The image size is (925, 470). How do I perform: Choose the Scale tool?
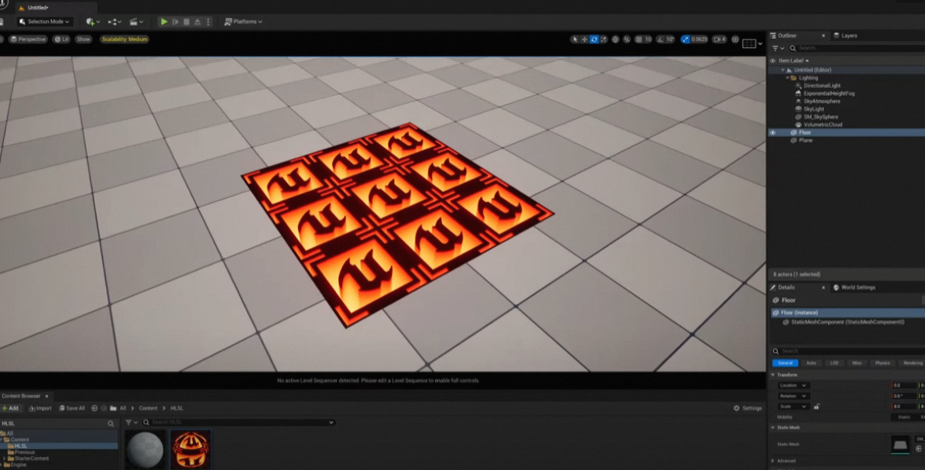(604, 39)
